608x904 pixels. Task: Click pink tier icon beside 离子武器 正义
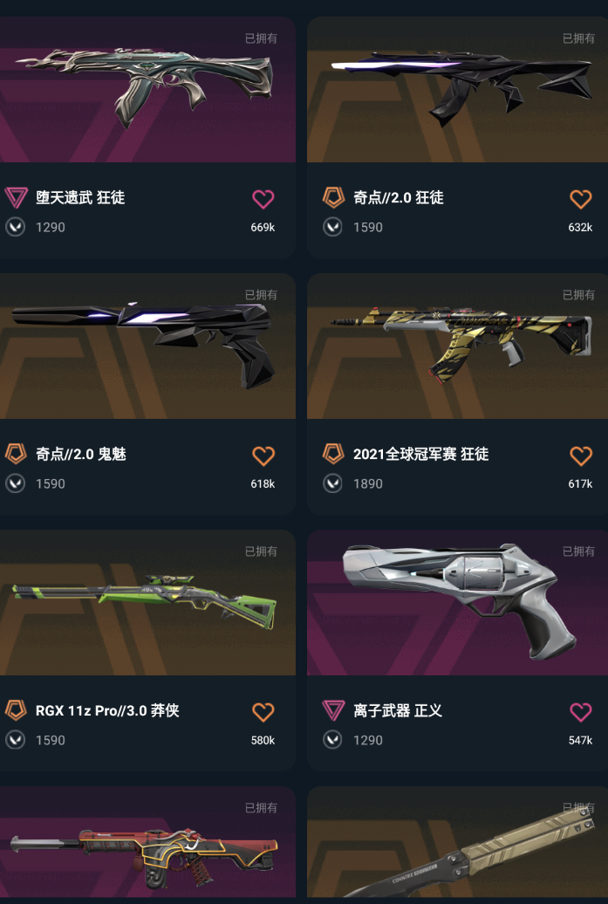pos(333,711)
